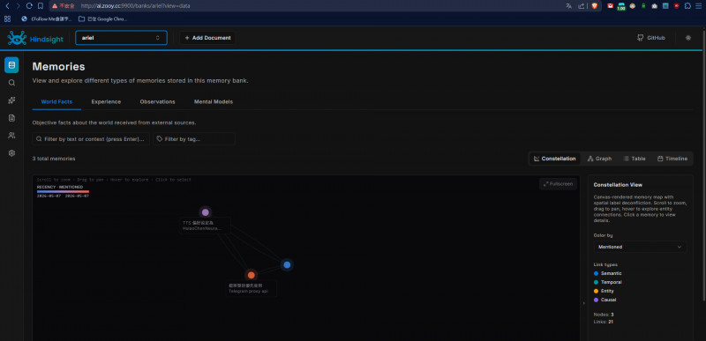Click the Hindsight logo
706x341 pixels.
point(35,38)
